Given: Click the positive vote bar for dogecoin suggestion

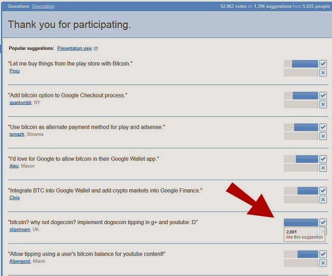Looking at the screenshot, I should click(x=301, y=223).
